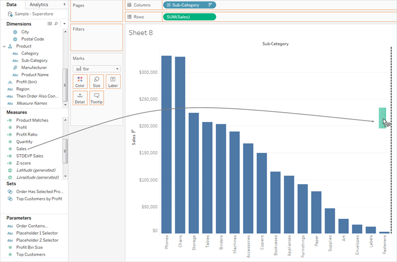This screenshot has width=397, height=262.
Task: Switch to the Data tab
Action: [x=11, y=4]
